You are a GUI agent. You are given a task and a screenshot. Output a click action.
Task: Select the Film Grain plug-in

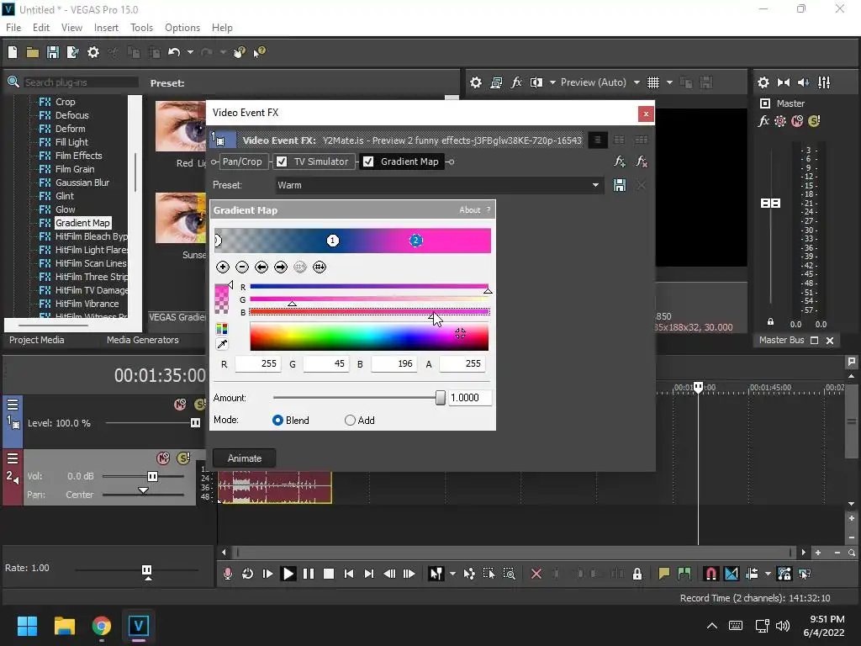pos(75,169)
